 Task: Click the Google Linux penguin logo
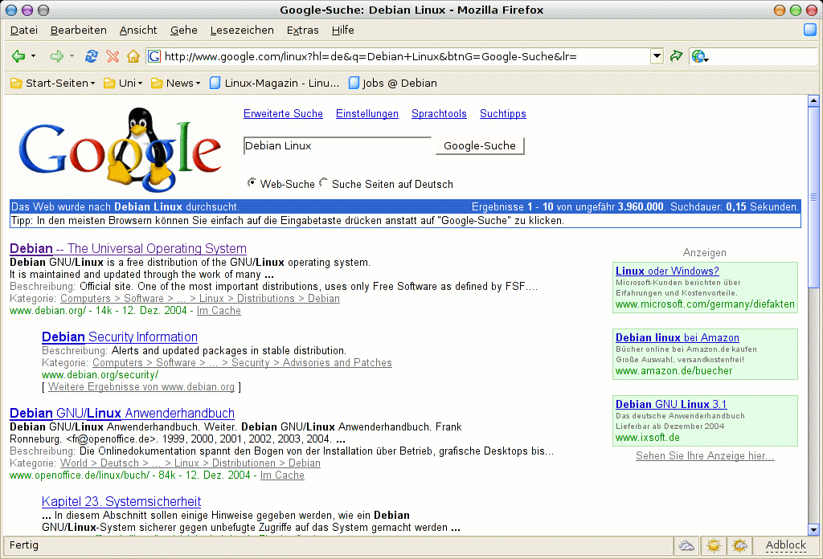(x=120, y=149)
